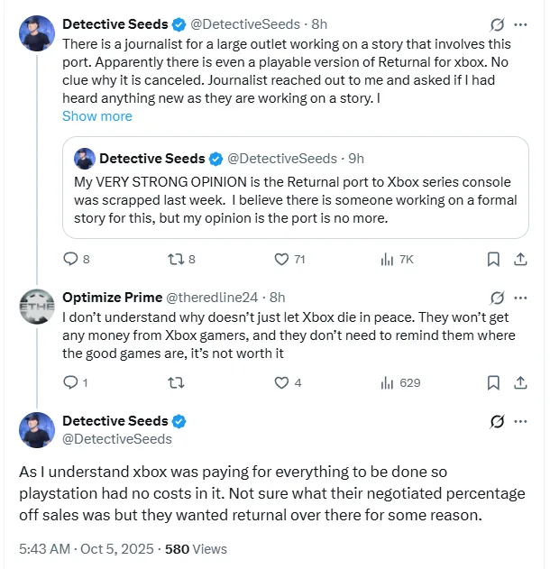Expand the tweet with Show more
The image size is (550, 569).
click(x=97, y=116)
